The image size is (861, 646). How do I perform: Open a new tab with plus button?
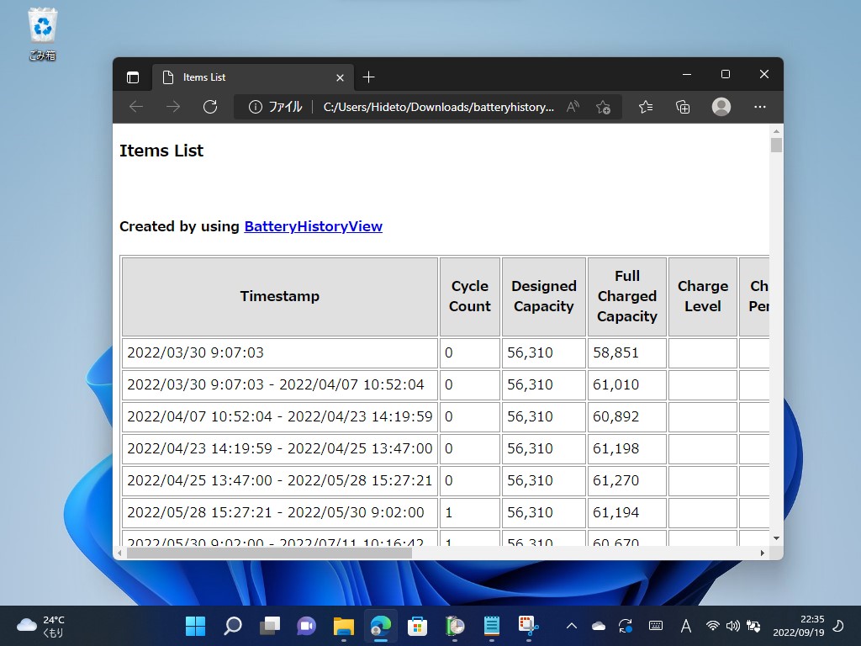point(369,77)
